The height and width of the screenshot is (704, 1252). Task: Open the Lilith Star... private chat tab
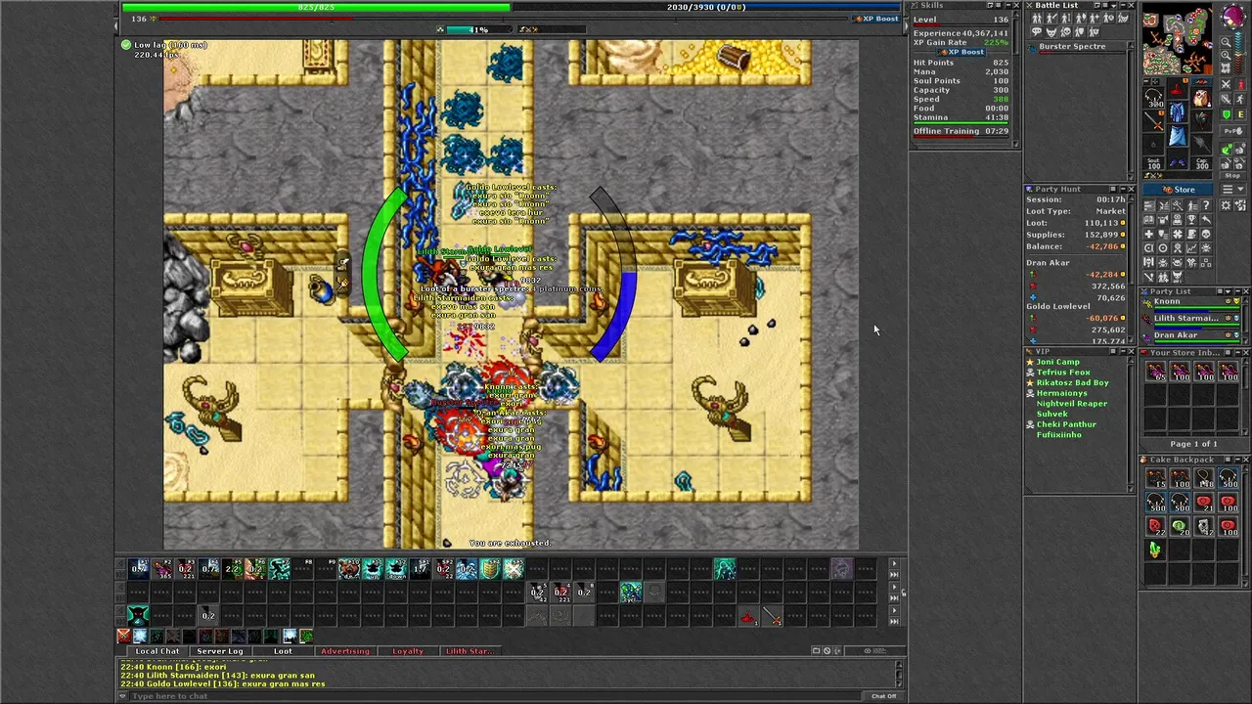pyautogui.click(x=470, y=651)
